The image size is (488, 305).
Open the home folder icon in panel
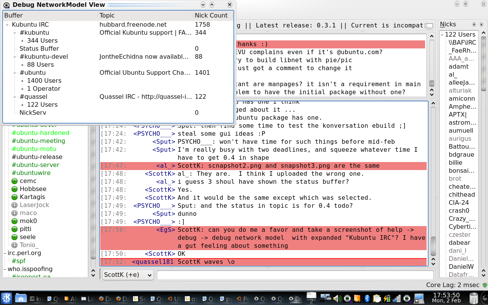[x=21, y=298]
